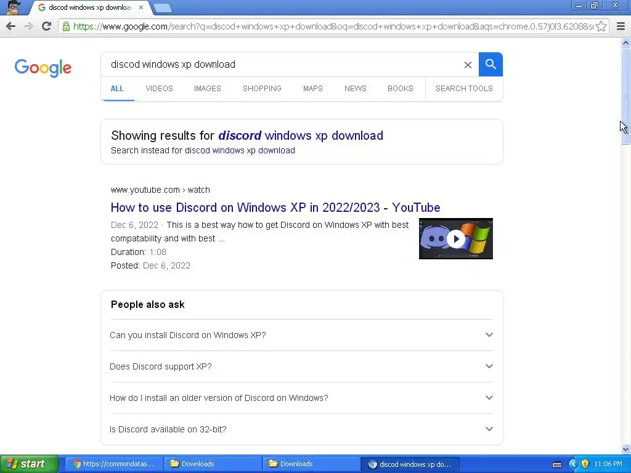Open 'How to use Discord on Windows XP' result

coord(275,208)
